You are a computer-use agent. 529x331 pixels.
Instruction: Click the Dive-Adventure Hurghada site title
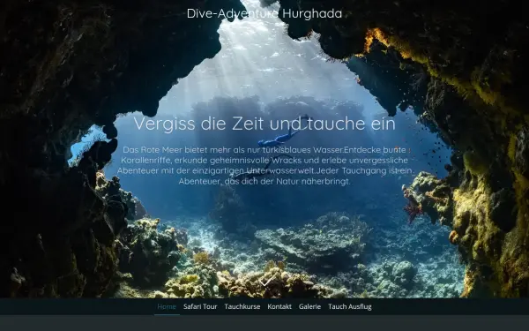coord(264,13)
